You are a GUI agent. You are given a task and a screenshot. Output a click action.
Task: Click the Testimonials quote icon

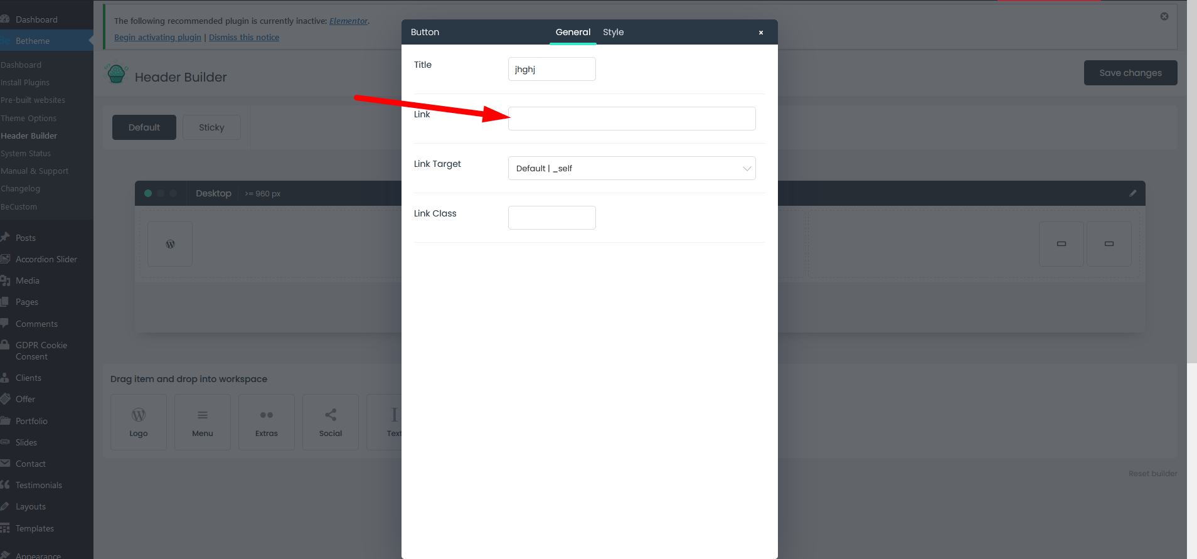pos(5,484)
